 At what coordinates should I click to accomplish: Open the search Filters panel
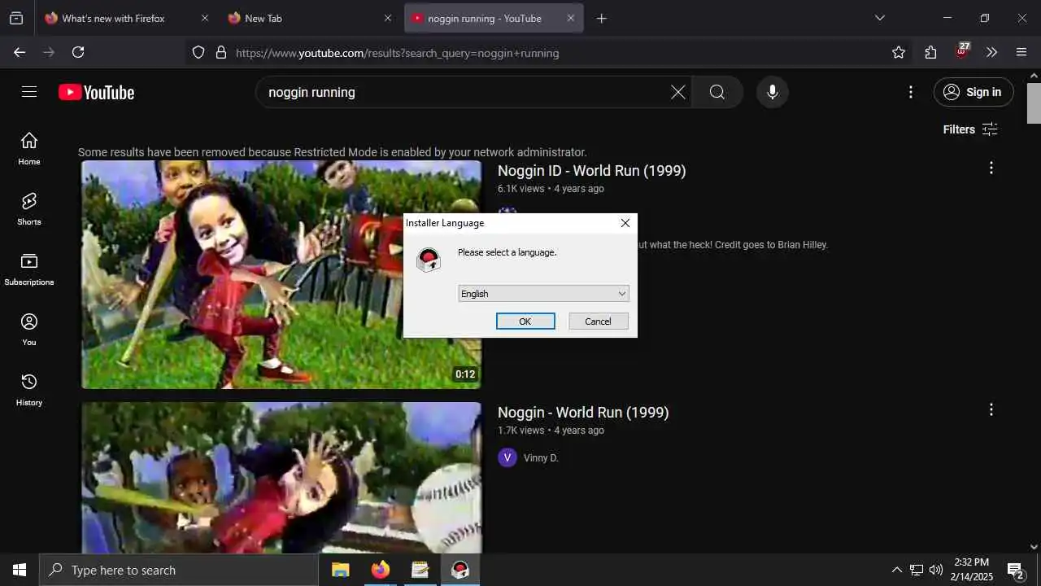[969, 129]
